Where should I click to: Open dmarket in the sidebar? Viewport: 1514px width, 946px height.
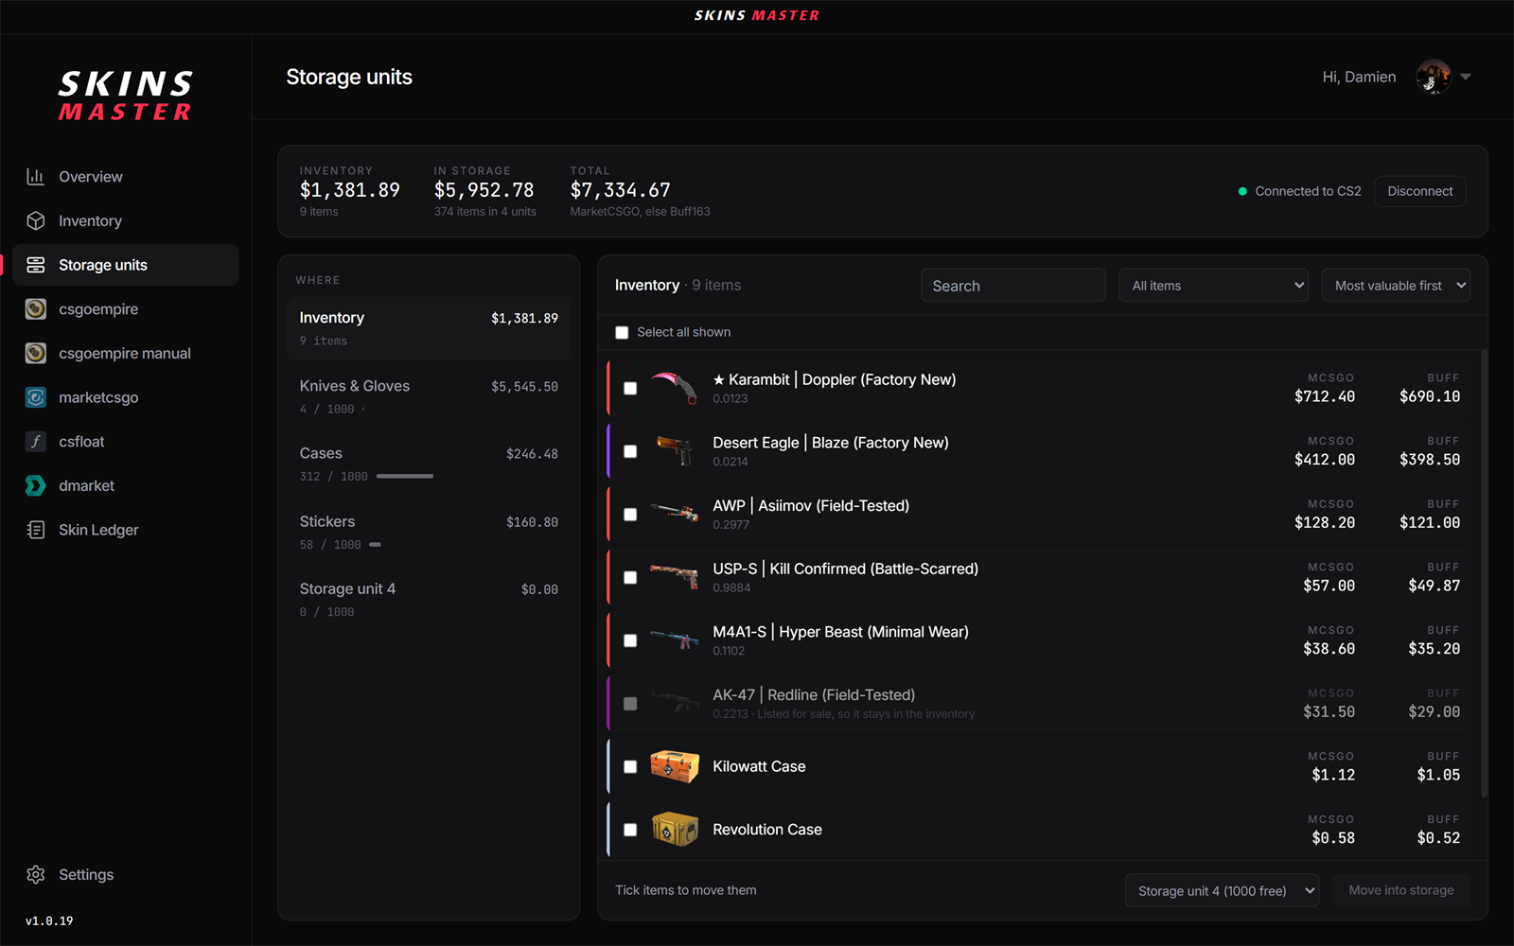pos(125,485)
